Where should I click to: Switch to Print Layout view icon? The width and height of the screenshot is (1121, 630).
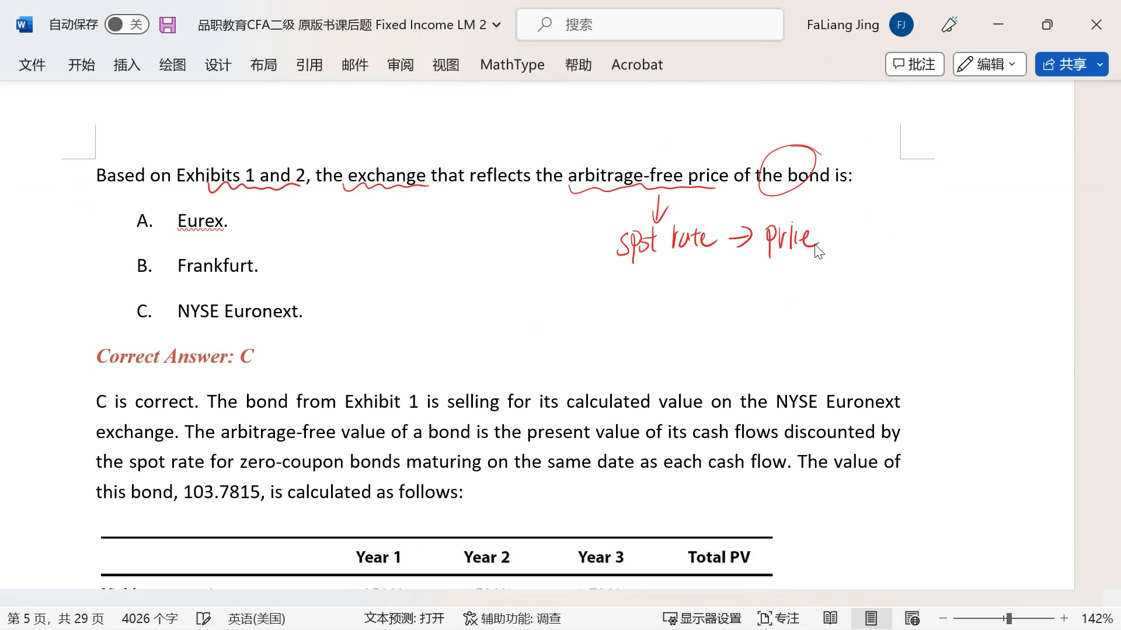871,618
